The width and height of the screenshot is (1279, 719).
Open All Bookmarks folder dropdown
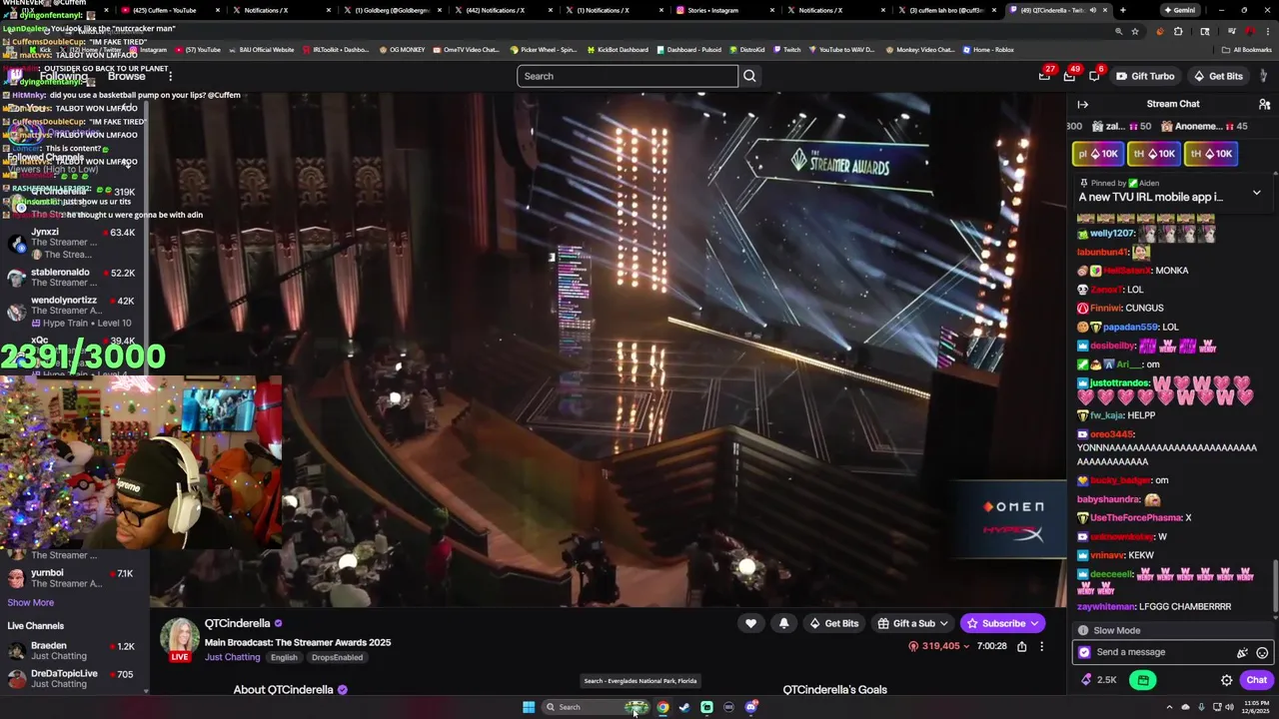point(1245,49)
